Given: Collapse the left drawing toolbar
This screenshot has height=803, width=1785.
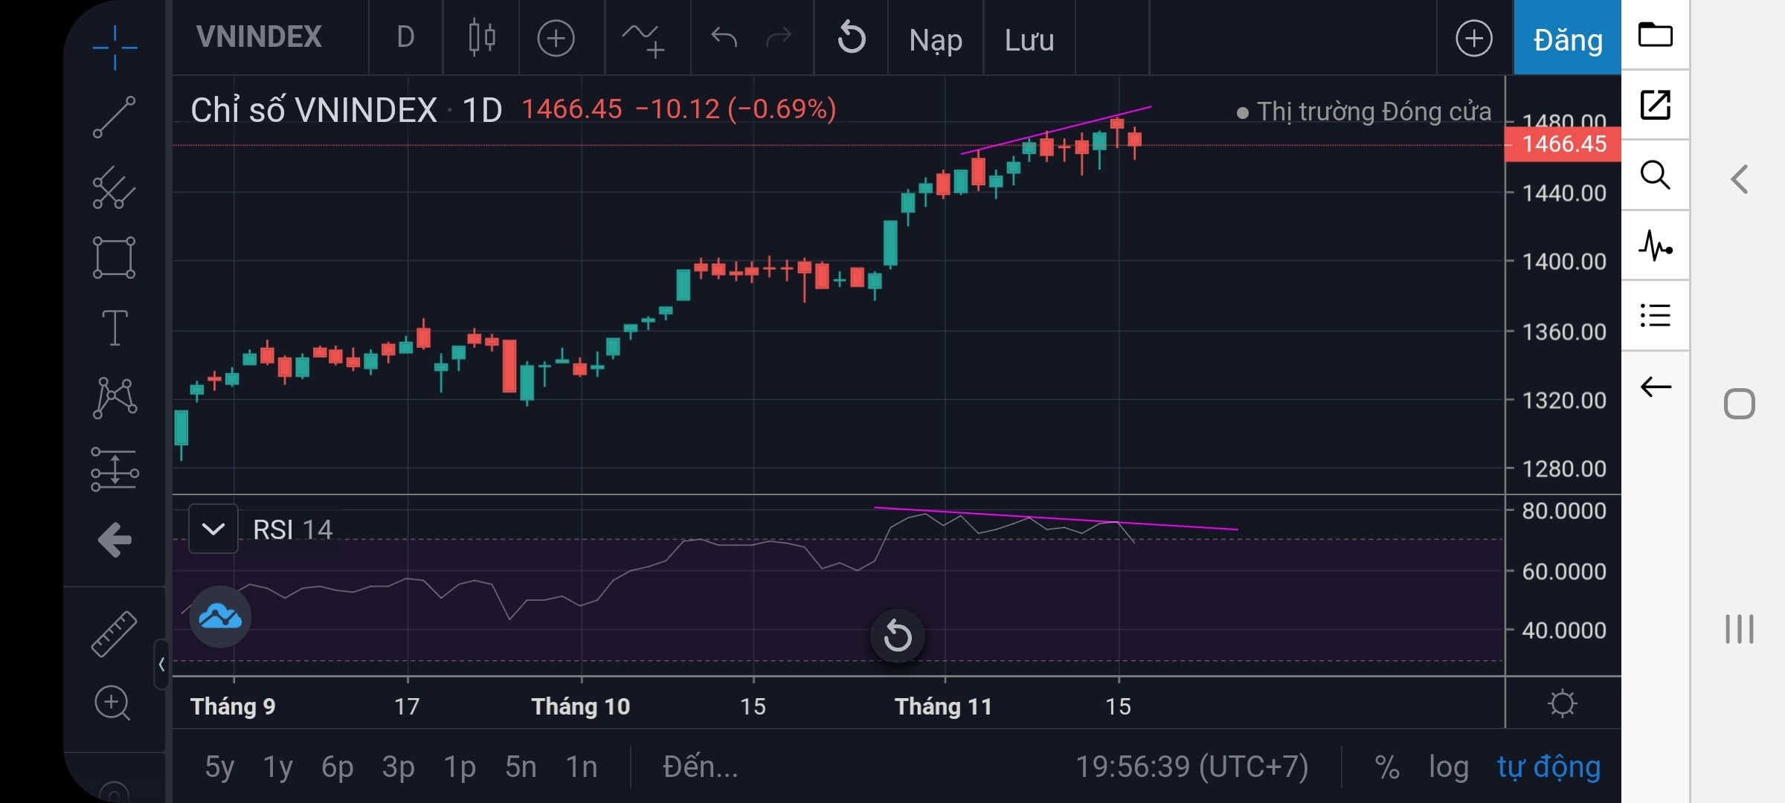Looking at the screenshot, I should click(161, 664).
